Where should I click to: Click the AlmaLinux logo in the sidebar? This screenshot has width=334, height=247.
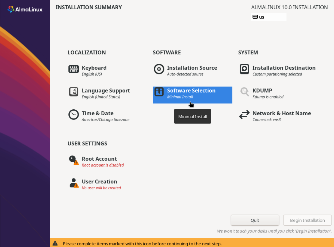coord(25,9)
